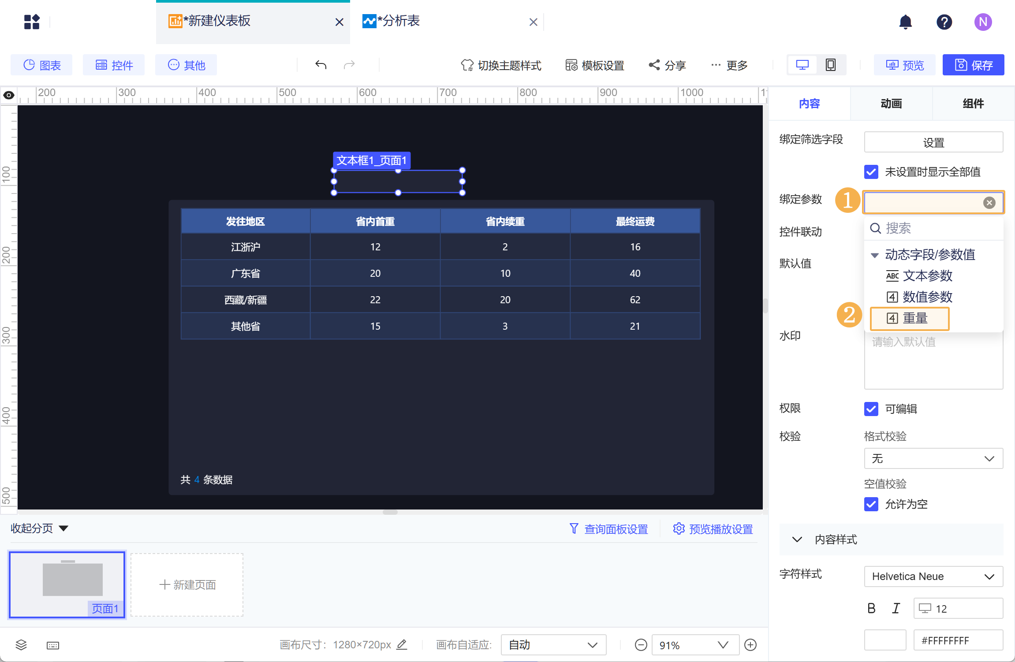Click zoom out minus icon

click(x=641, y=645)
